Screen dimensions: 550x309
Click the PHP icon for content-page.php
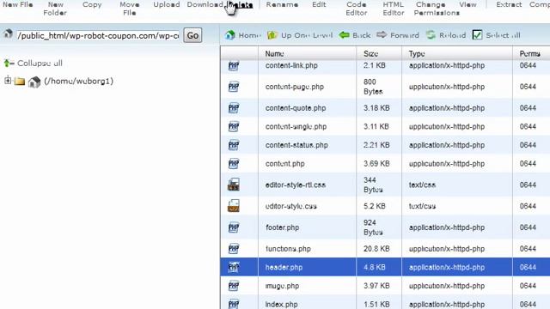[x=234, y=87]
